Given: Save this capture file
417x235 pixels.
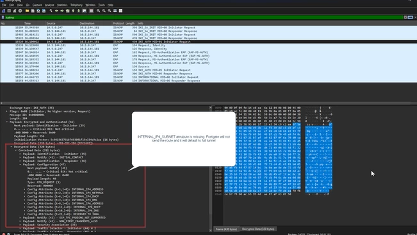Looking at the screenshot, I should (x=33, y=11).
